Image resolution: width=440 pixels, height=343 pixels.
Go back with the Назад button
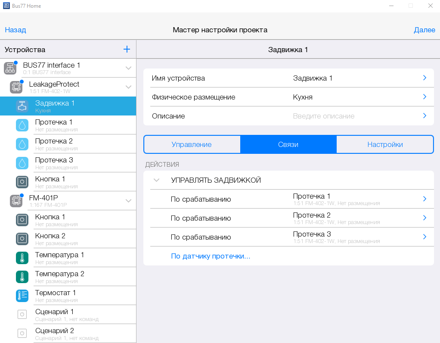(x=15, y=30)
